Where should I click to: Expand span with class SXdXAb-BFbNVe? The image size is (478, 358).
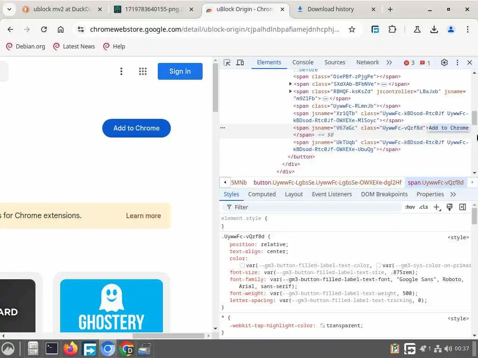coord(290,84)
